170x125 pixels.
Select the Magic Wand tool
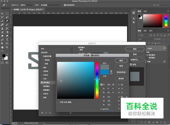pyautogui.click(x=7, y=17)
